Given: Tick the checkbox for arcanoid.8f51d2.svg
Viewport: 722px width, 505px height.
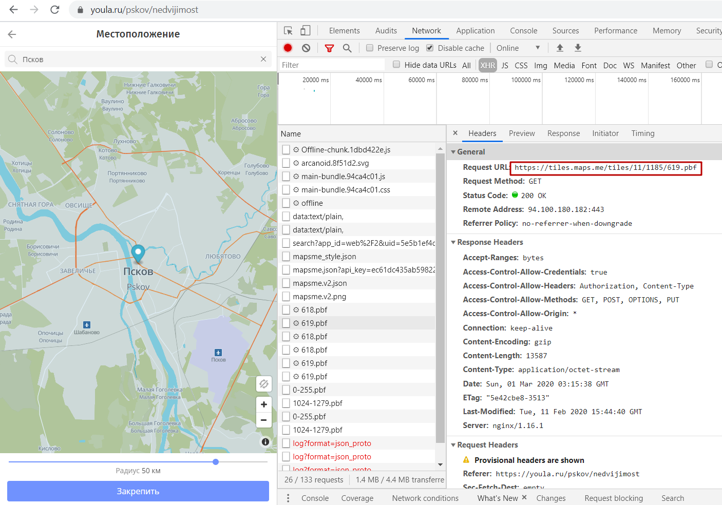Looking at the screenshot, I should 286,163.
